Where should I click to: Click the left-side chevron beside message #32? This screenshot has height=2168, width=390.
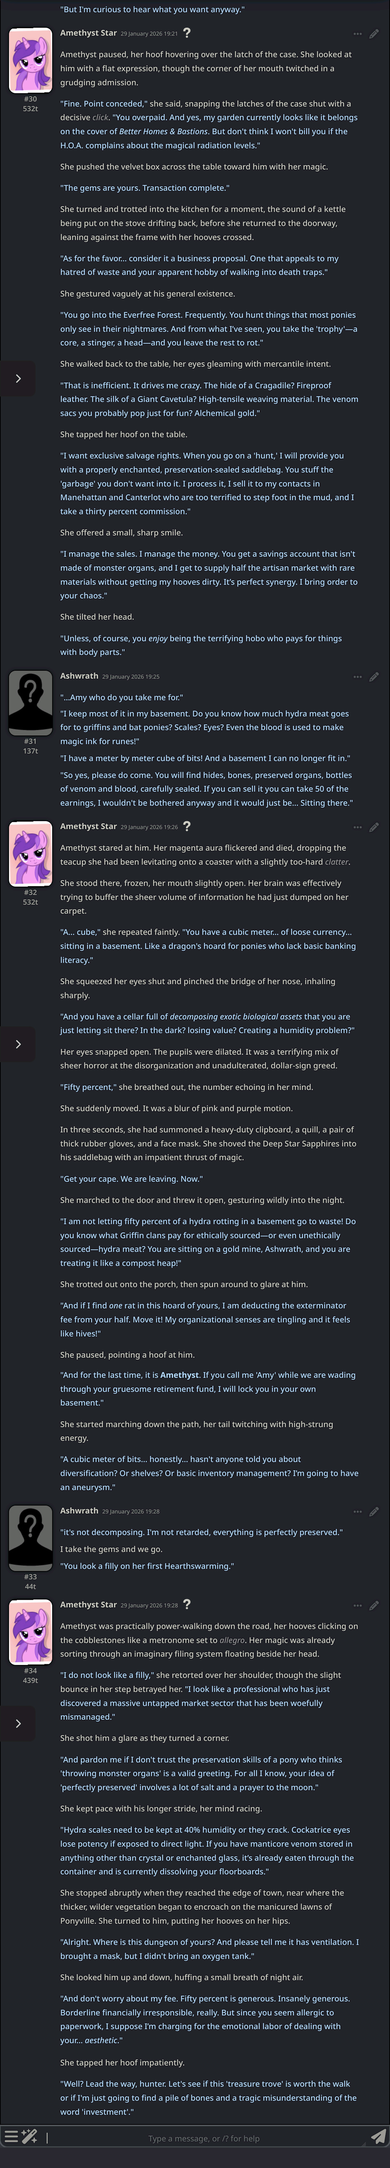(18, 1044)
